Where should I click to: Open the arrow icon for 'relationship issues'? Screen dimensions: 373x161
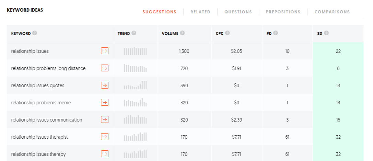point(105,51)
